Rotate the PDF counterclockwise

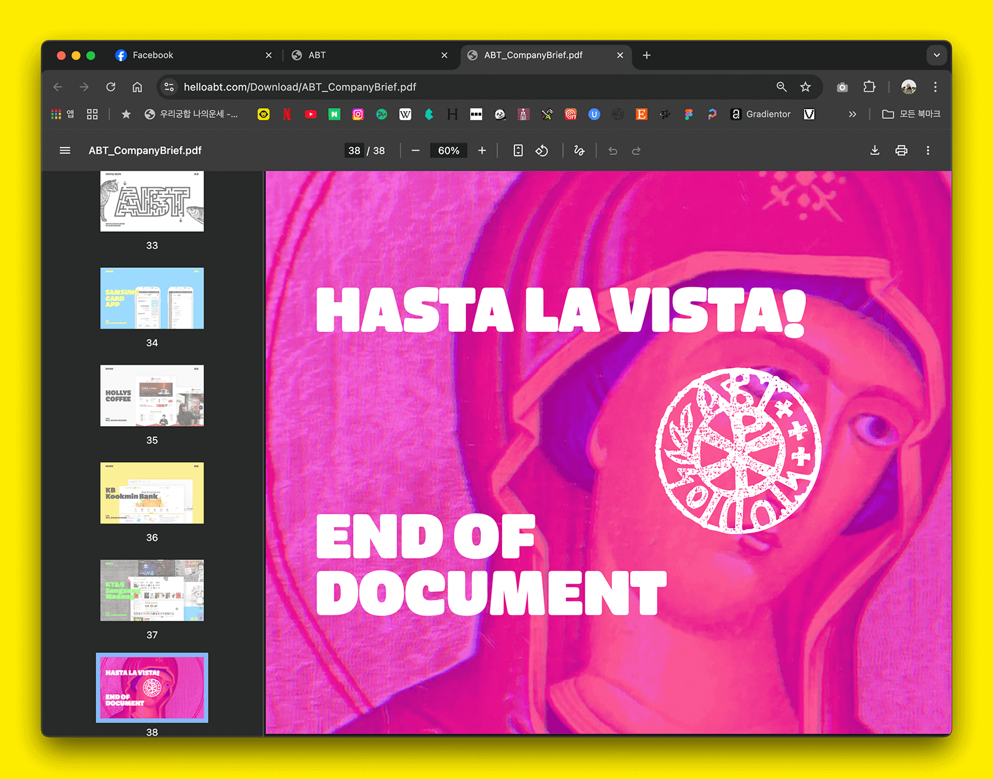542,151
